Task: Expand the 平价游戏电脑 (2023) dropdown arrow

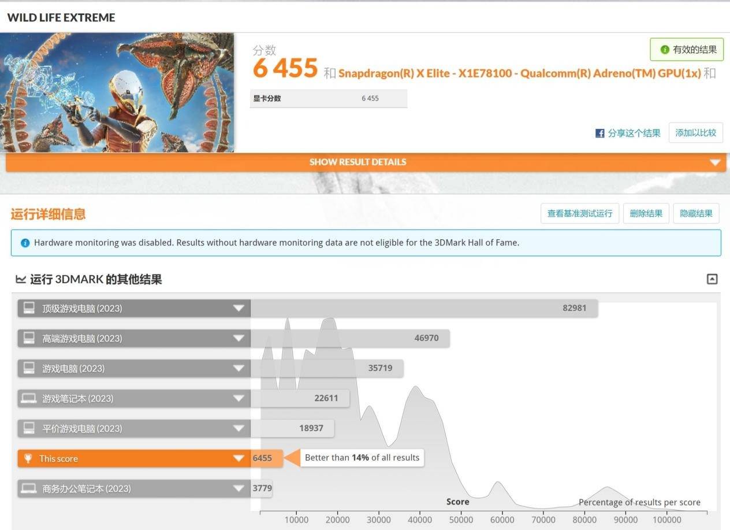Action: coord(239,428)
